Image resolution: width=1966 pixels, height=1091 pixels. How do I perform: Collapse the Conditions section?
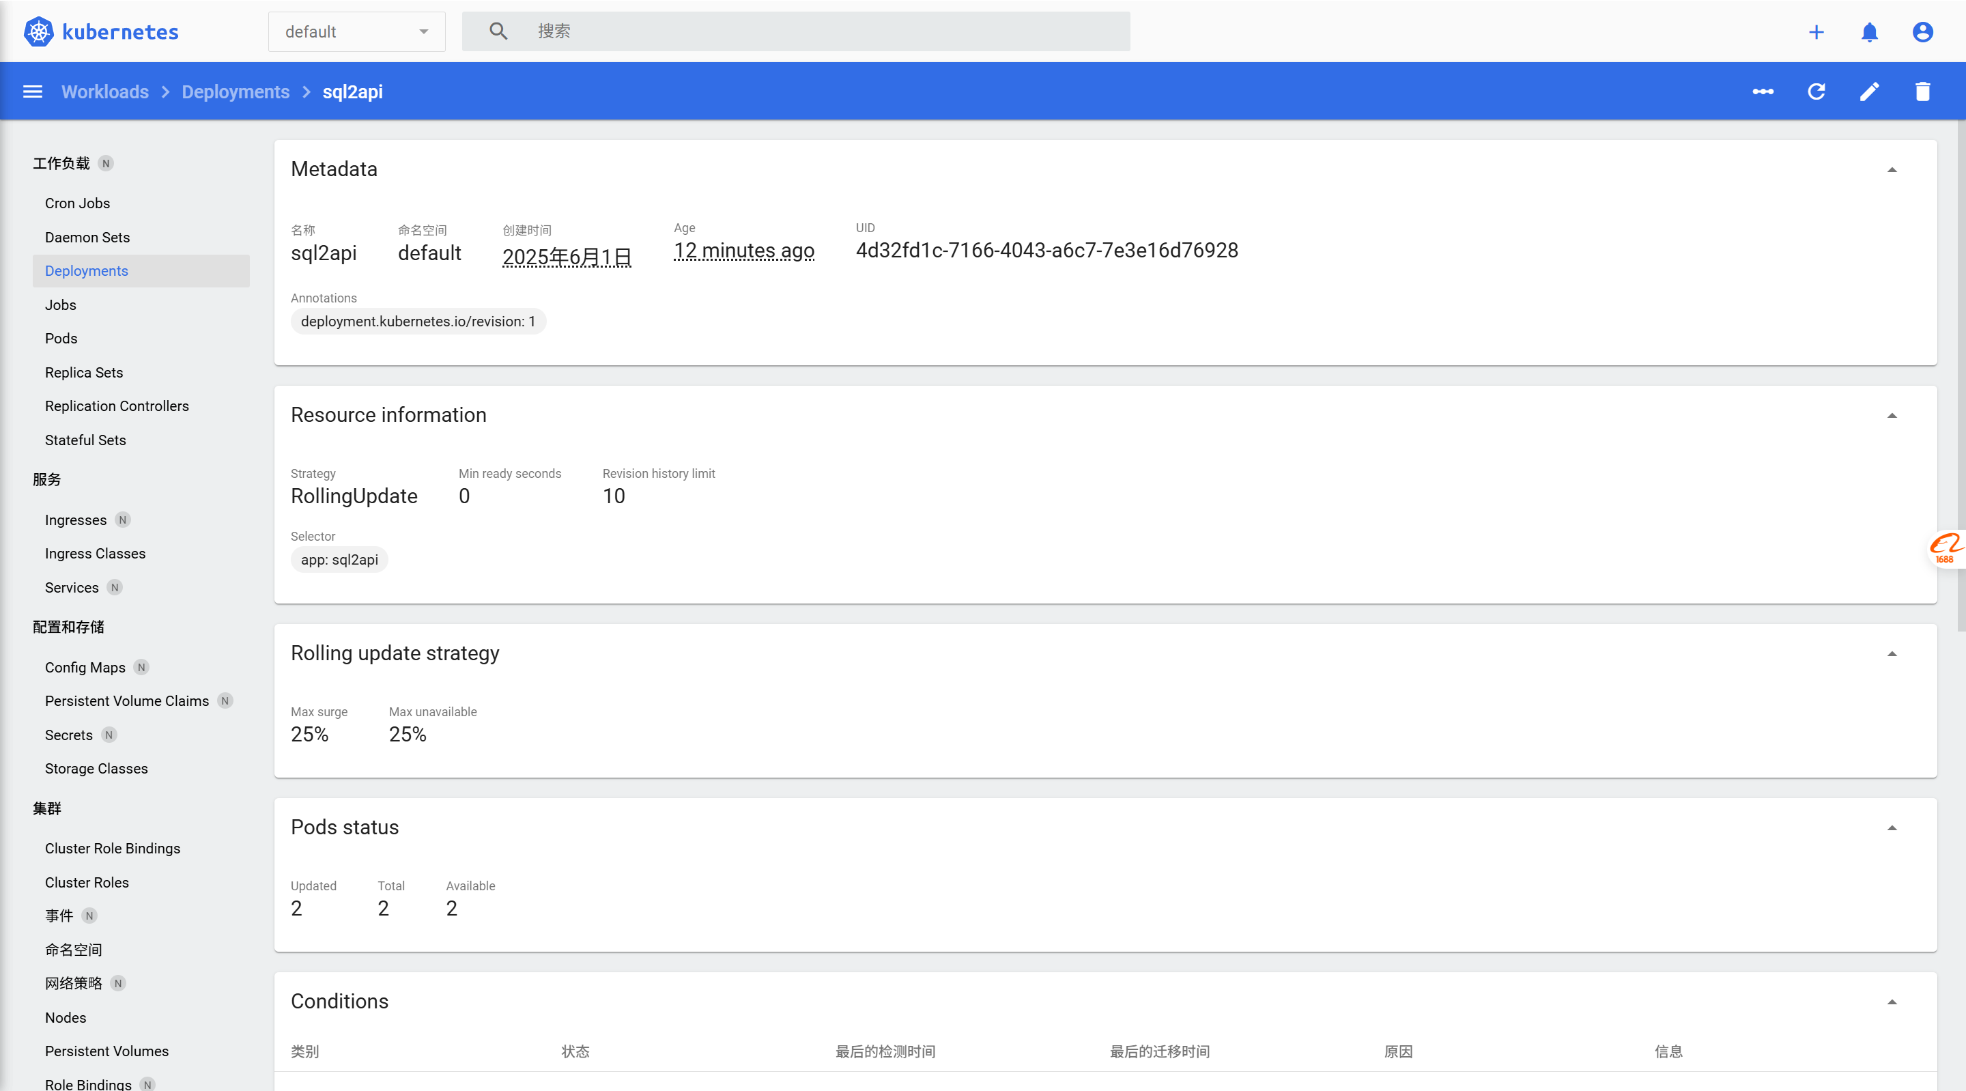[x=1894, y=1002]
